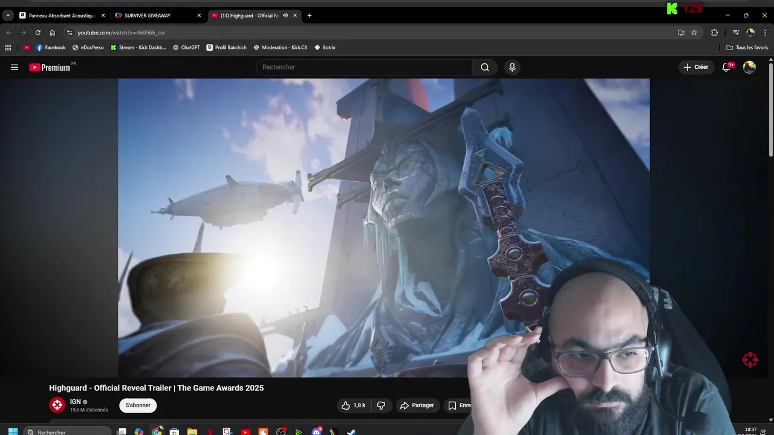Open the YouTube notifications bell

(x=727, y=67)
